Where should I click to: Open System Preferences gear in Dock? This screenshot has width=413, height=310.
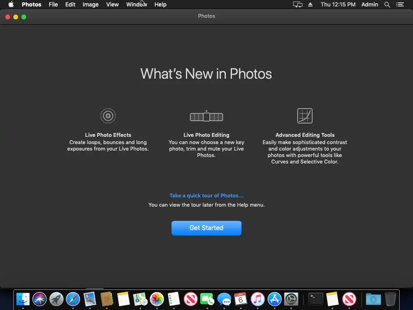coord(291,299)
